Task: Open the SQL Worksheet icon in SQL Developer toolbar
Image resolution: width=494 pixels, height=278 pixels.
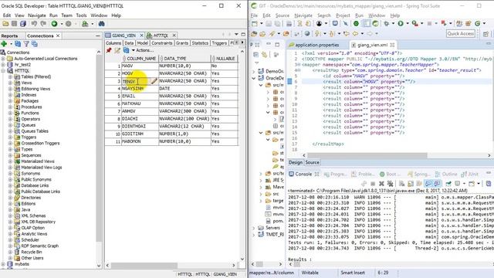Action: 85,24
